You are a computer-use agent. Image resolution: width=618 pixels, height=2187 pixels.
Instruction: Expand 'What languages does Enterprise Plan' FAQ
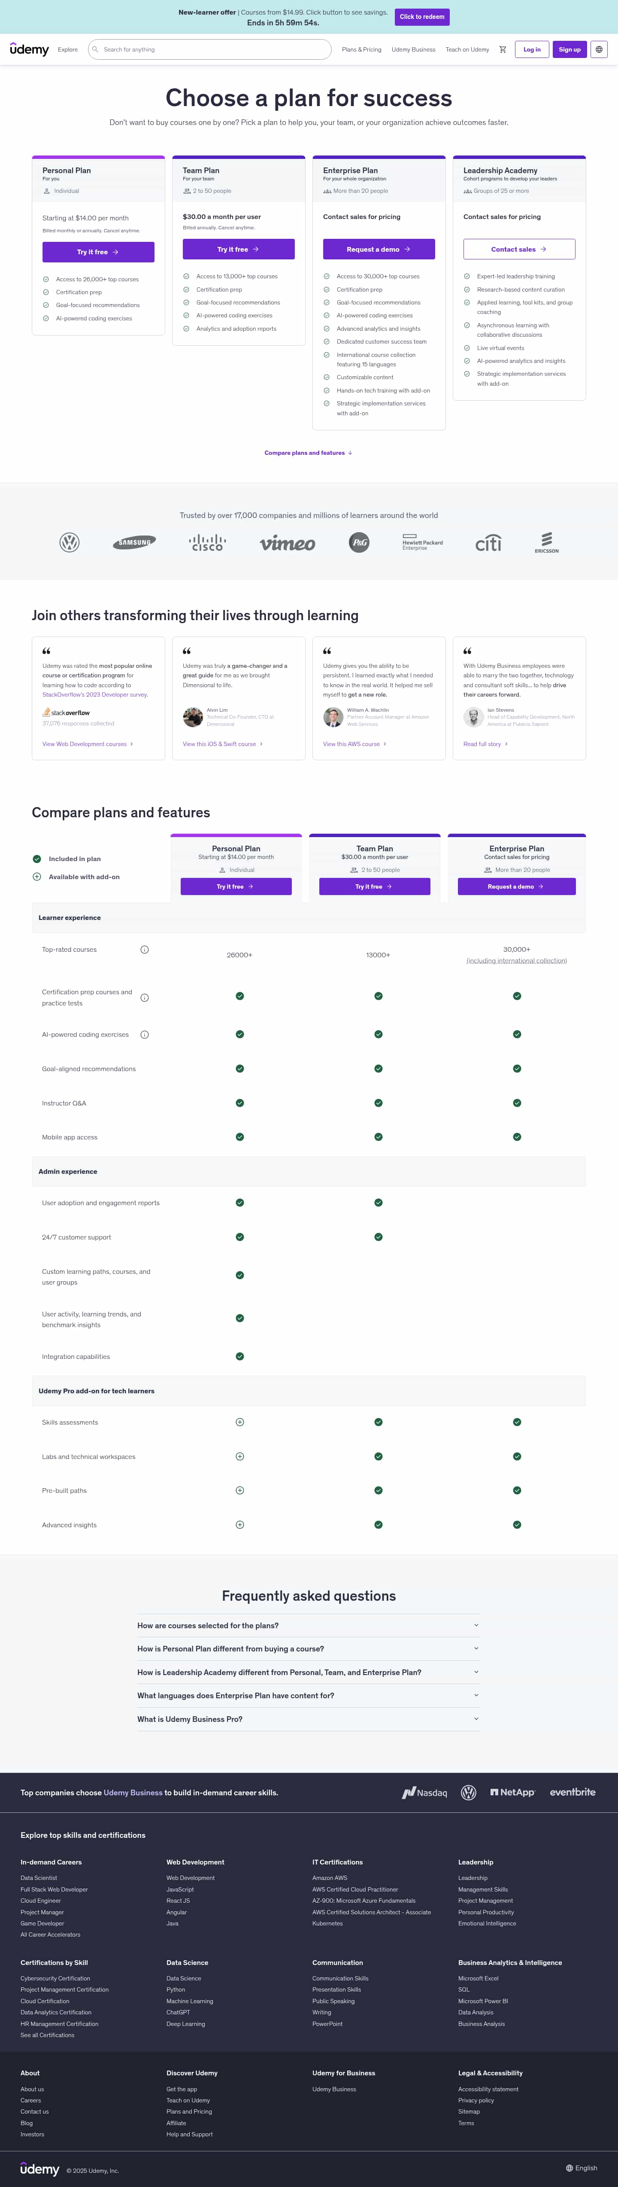(x=308, y=1695)
